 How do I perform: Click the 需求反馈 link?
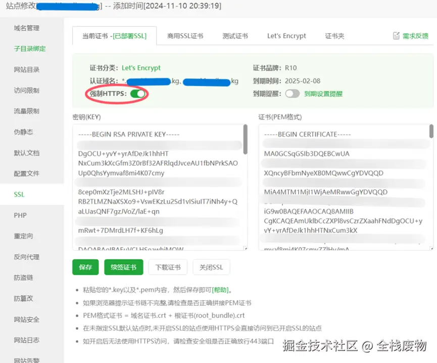click(415, 36)
